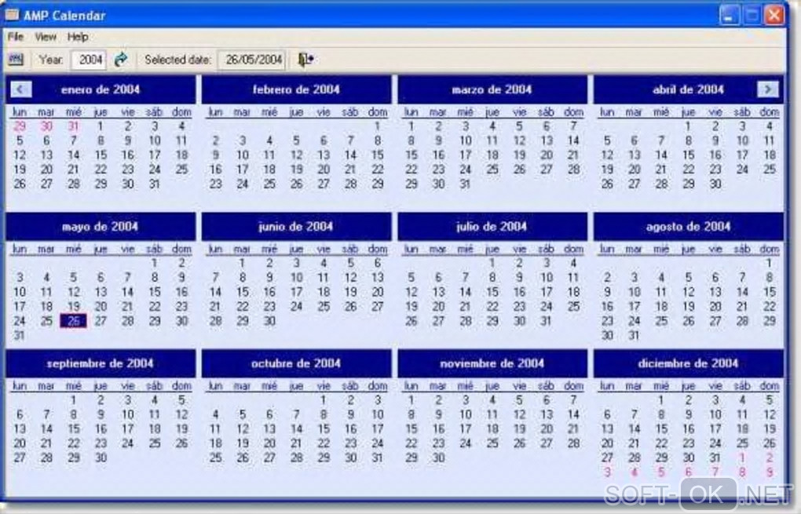The width and height of the screenshot is (801, 514).
Task: Open the File menu
Action: click(16, 37)
